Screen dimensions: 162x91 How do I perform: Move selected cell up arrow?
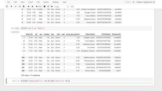point(29,7)
